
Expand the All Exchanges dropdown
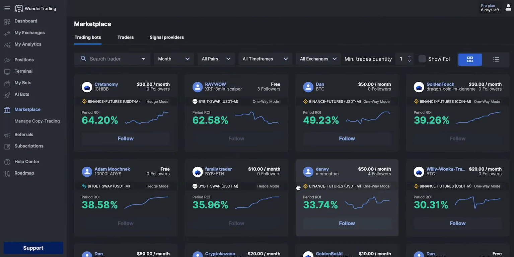click(318, 59)
